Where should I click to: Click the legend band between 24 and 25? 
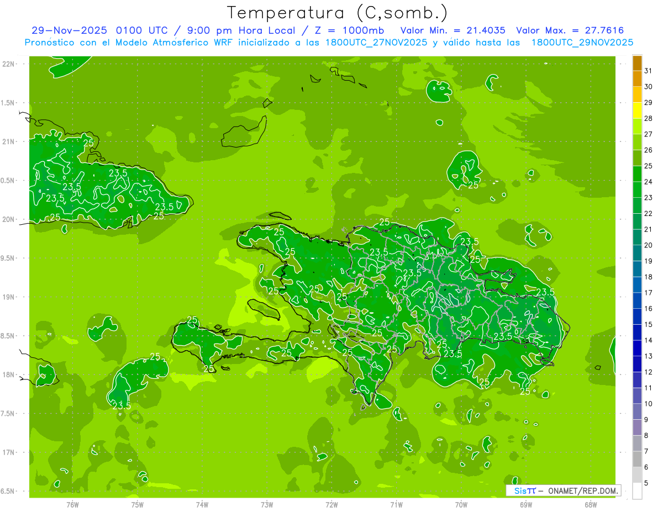(x=637, y=173)
